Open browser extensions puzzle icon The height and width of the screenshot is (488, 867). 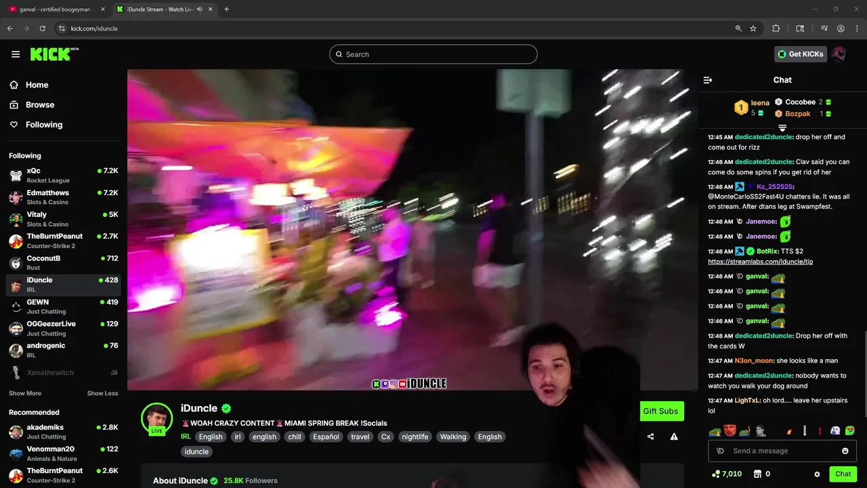(x=776, y=28)
